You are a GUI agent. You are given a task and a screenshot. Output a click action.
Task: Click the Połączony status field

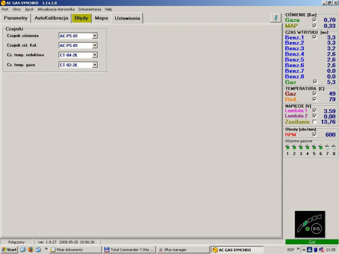point(16,242)
